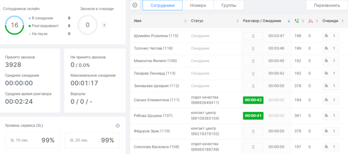Open queues button for Шумейко Розалина
This screenshot has height=154, width=348.
[x=331, y=36]
